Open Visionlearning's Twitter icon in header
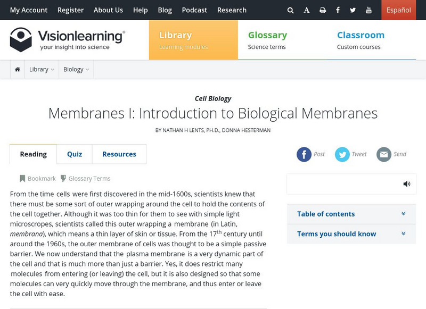Image resolution: width=426 pixels, height=309 pixels. click(x=353, y=10)
